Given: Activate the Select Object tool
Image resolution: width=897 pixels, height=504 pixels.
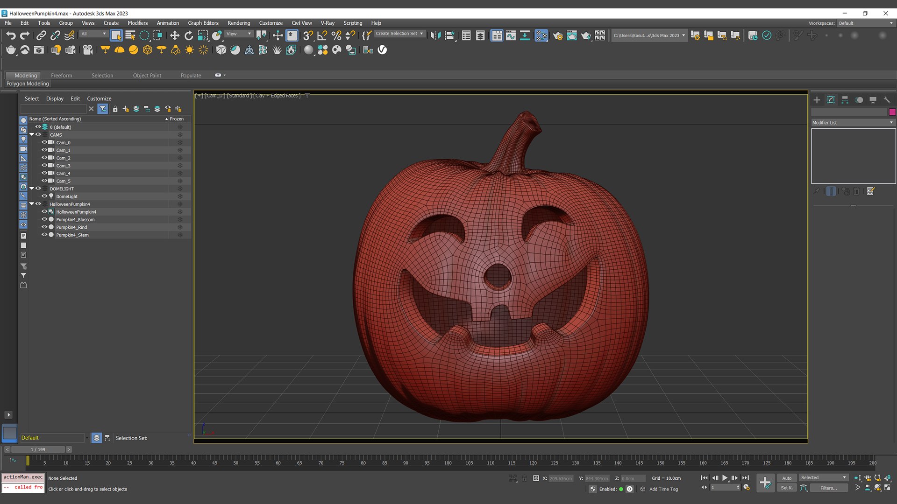Looking at the screenshot, I should (116, 35).
